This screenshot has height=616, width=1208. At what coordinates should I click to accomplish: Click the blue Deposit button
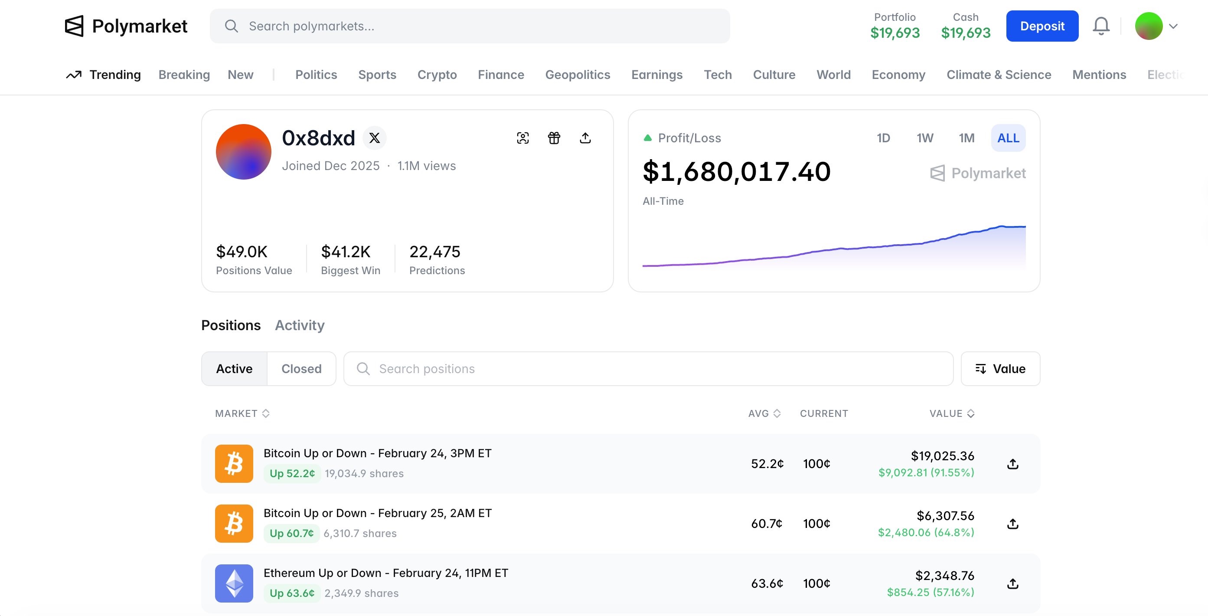tap(1041, 26)
